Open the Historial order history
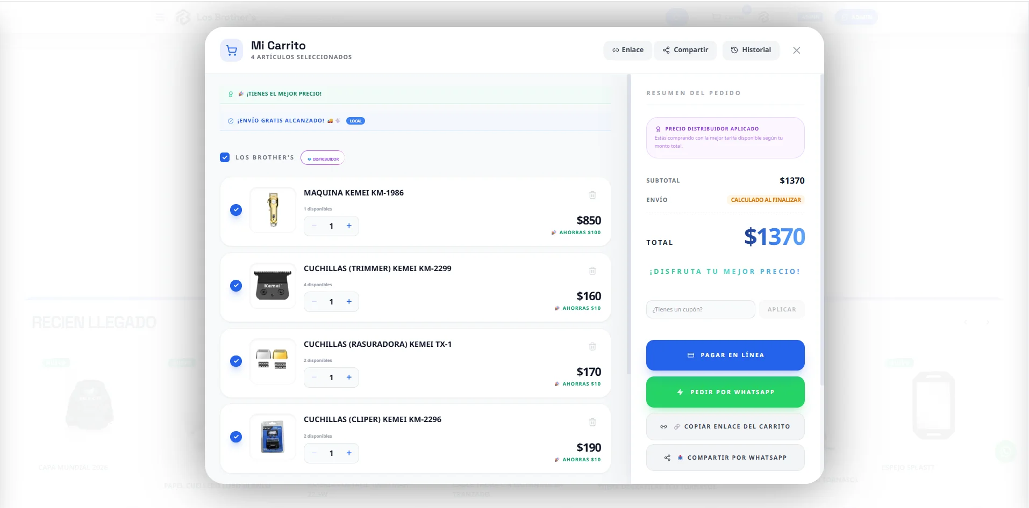Image resolution: width=1029 pixels, height=508 pixels. tap(751, 50)
